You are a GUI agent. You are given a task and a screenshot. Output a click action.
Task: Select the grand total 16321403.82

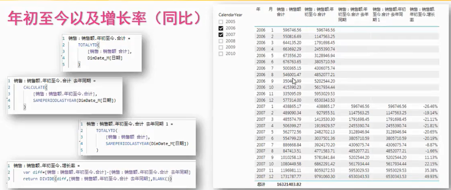[288, 185]
